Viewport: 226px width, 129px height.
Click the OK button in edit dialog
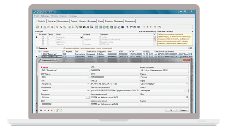[x=171, y=110]
